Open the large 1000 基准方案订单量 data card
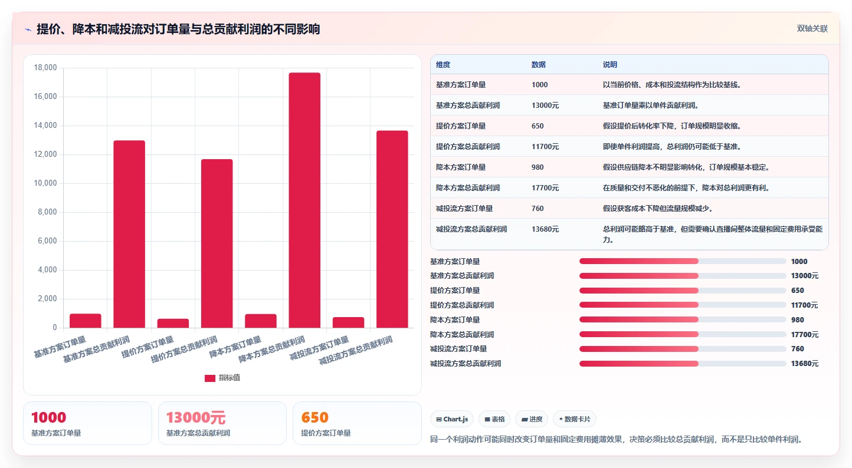The height and width of the screenshot is (468, 852). 87,423
